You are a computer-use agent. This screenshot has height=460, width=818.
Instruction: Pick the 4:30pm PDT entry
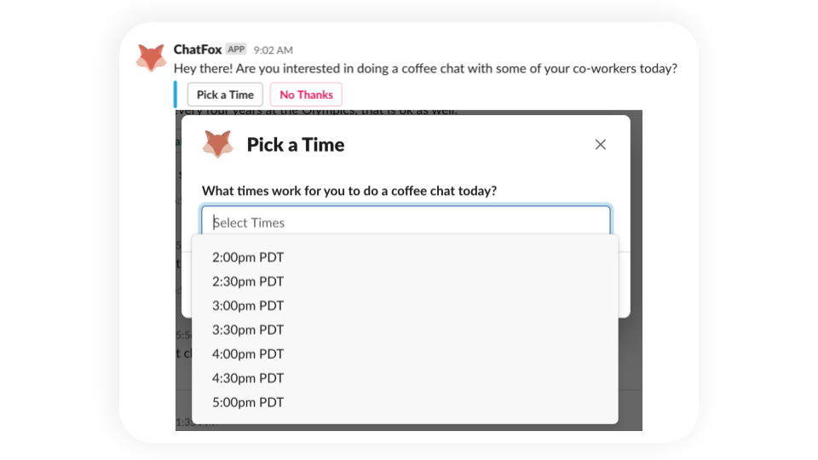point(248,378)
